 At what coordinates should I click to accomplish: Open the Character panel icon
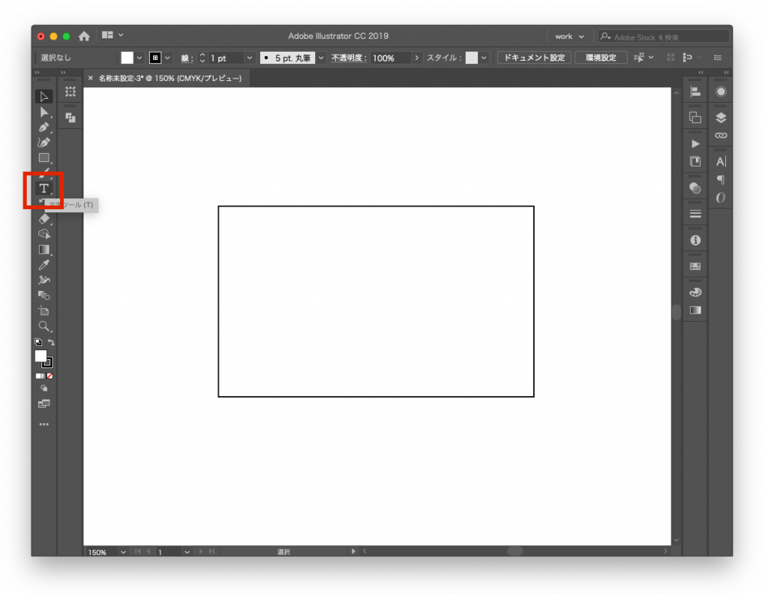721,161
